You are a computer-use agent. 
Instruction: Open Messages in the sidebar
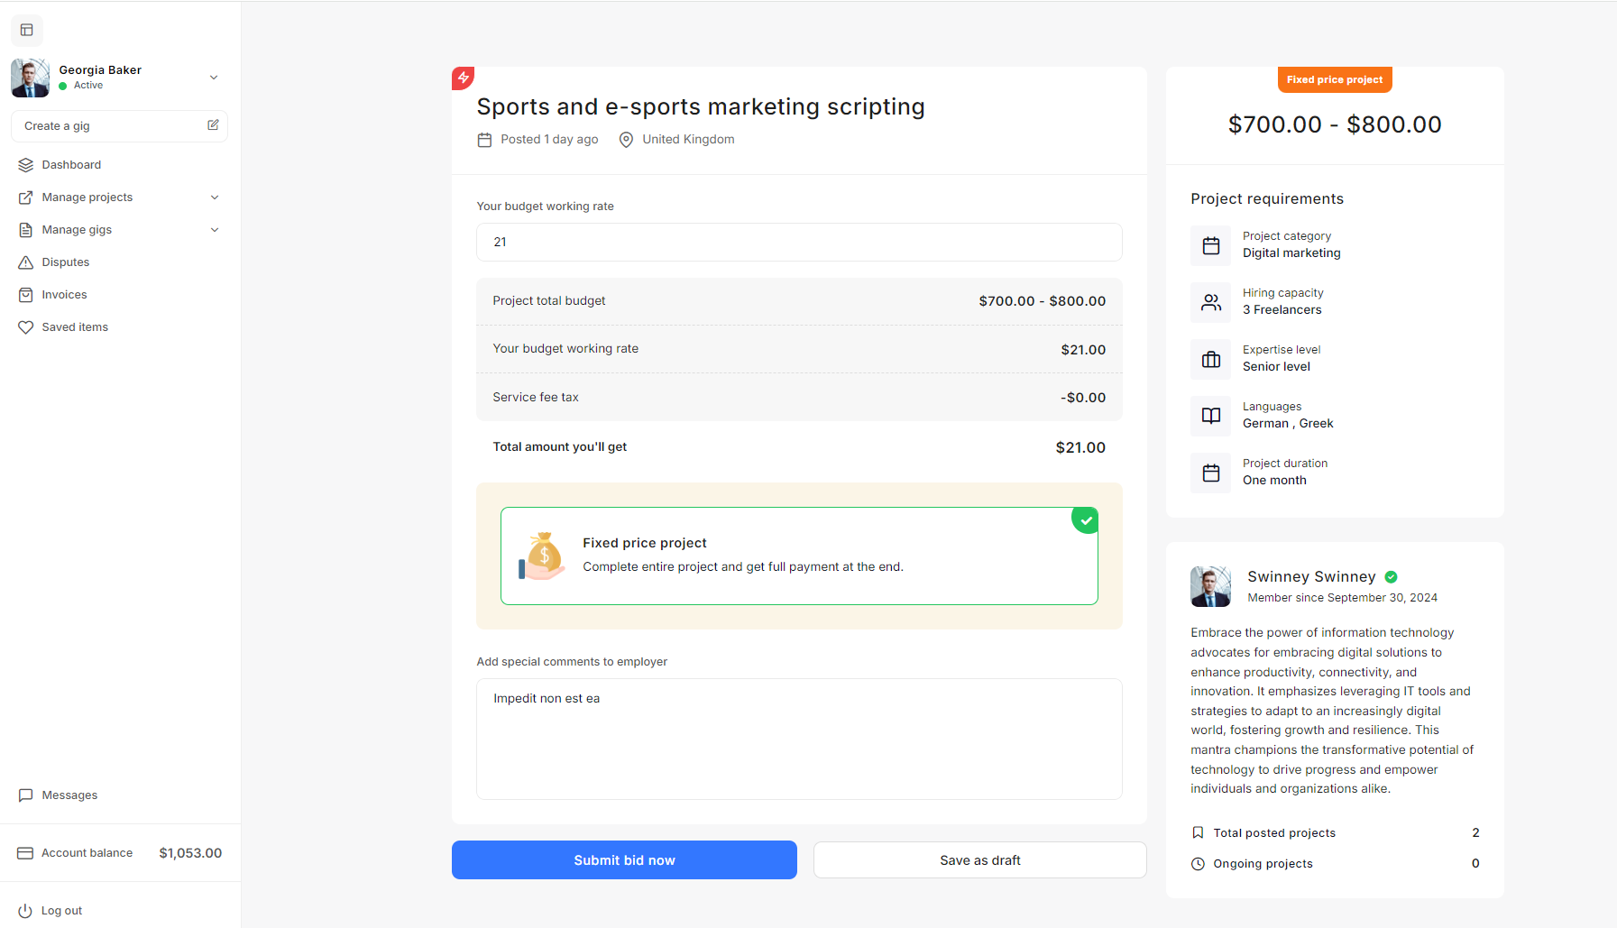click(69, 795)
